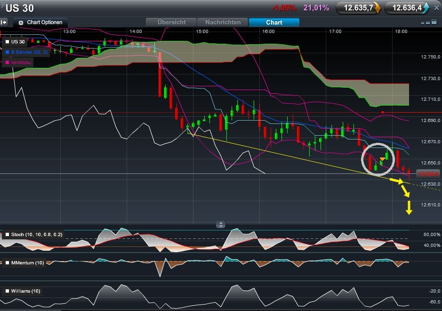The height and width of the screenshot is (311, 442).
Task: Click the 40,00% Stoch scale value
Action: point(432,246)
